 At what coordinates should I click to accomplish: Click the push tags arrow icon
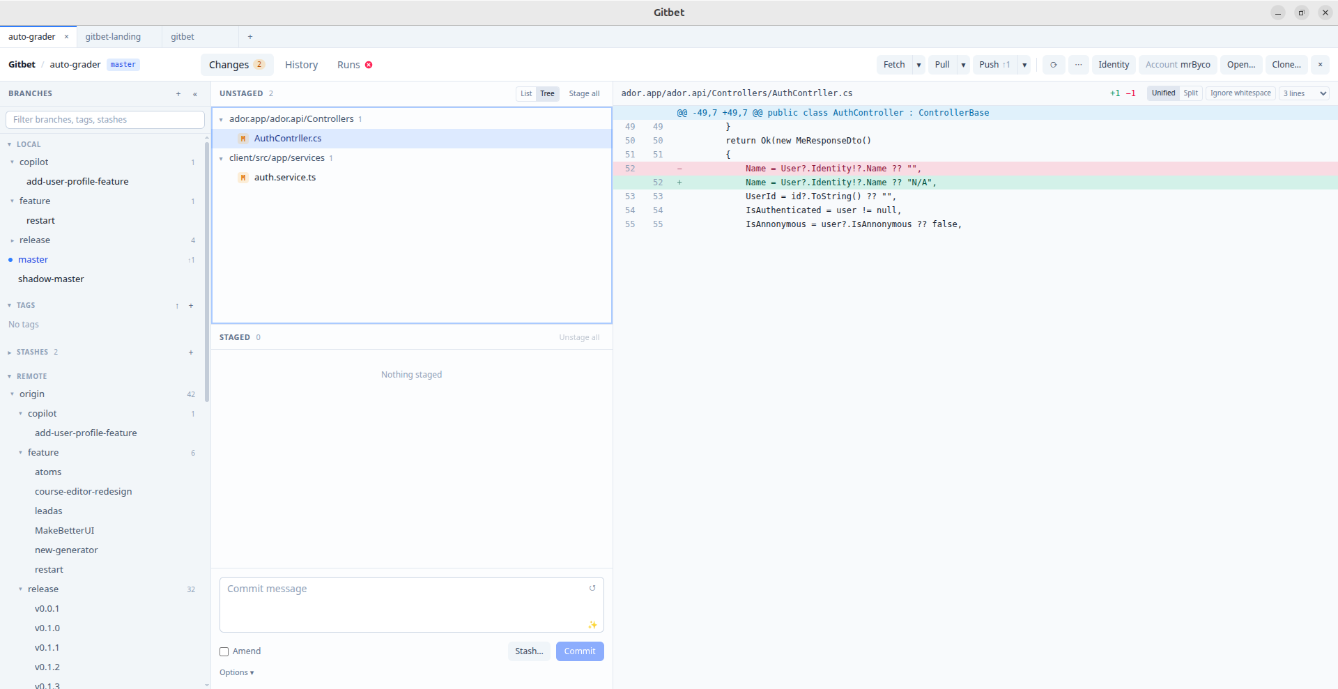(177, 306)
